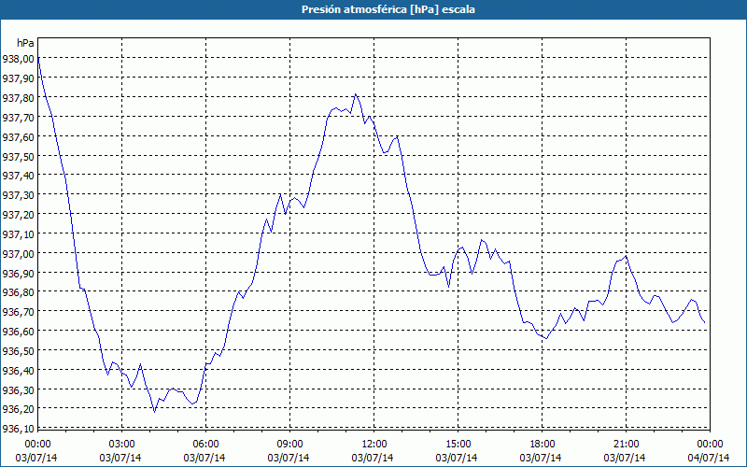Select the hPa unit label
Viewport: 747px width, 467px height.
tap(25, 43)
